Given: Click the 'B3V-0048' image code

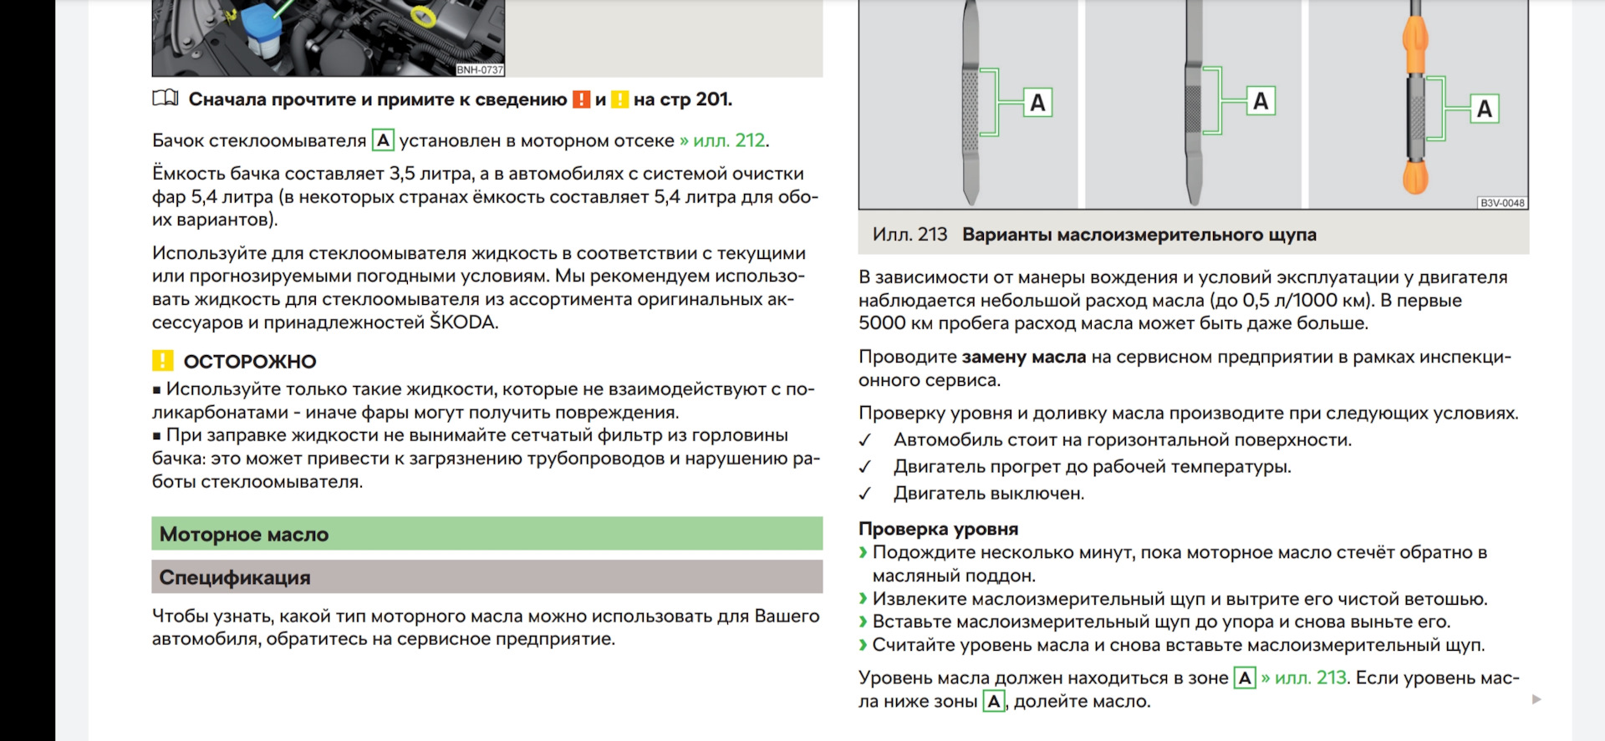Looking at the screenshot, I should coord(1502,203).
